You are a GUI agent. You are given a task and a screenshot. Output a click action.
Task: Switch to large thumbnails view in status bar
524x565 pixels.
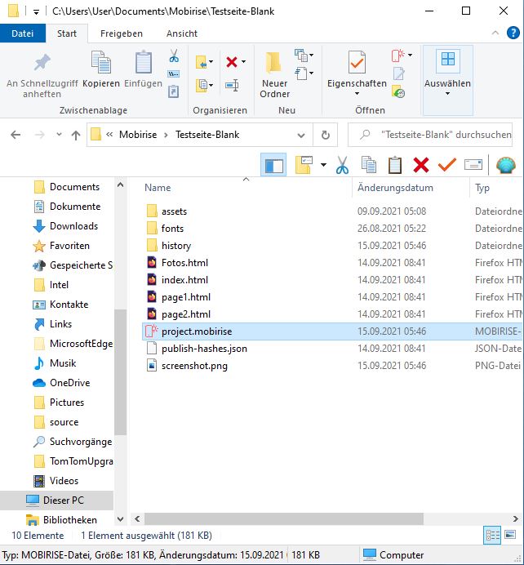pos(511,536)
